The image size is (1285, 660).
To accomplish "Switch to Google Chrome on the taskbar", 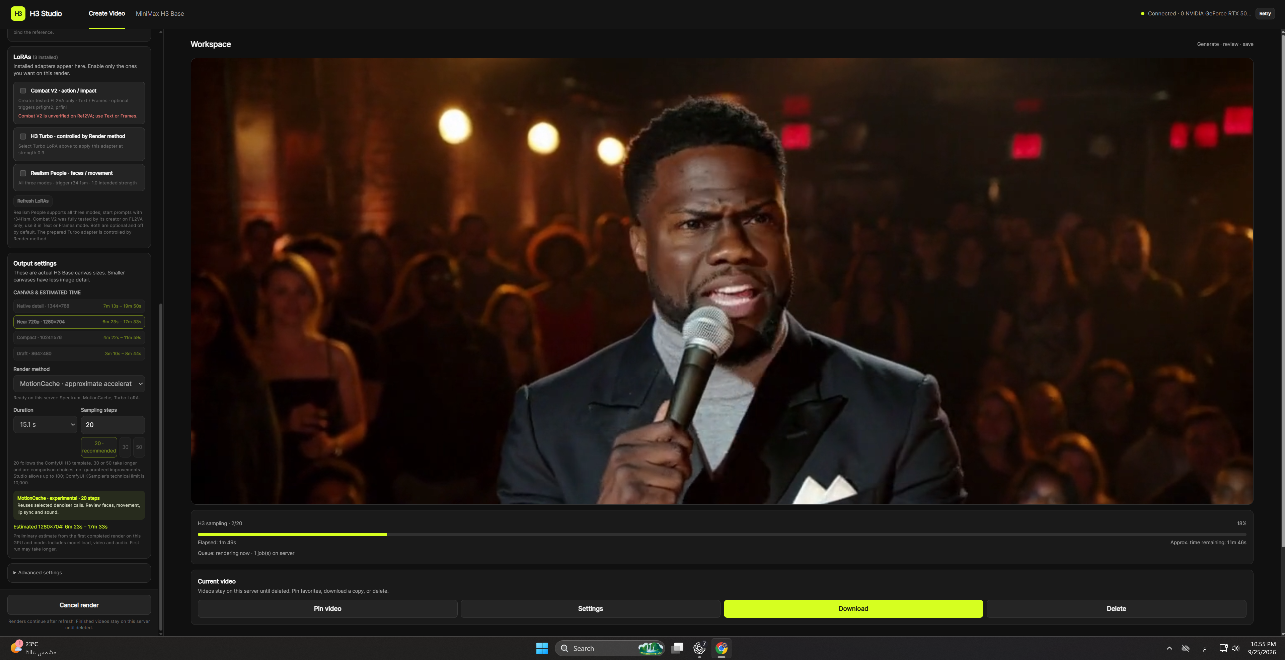I will point(721,648).
